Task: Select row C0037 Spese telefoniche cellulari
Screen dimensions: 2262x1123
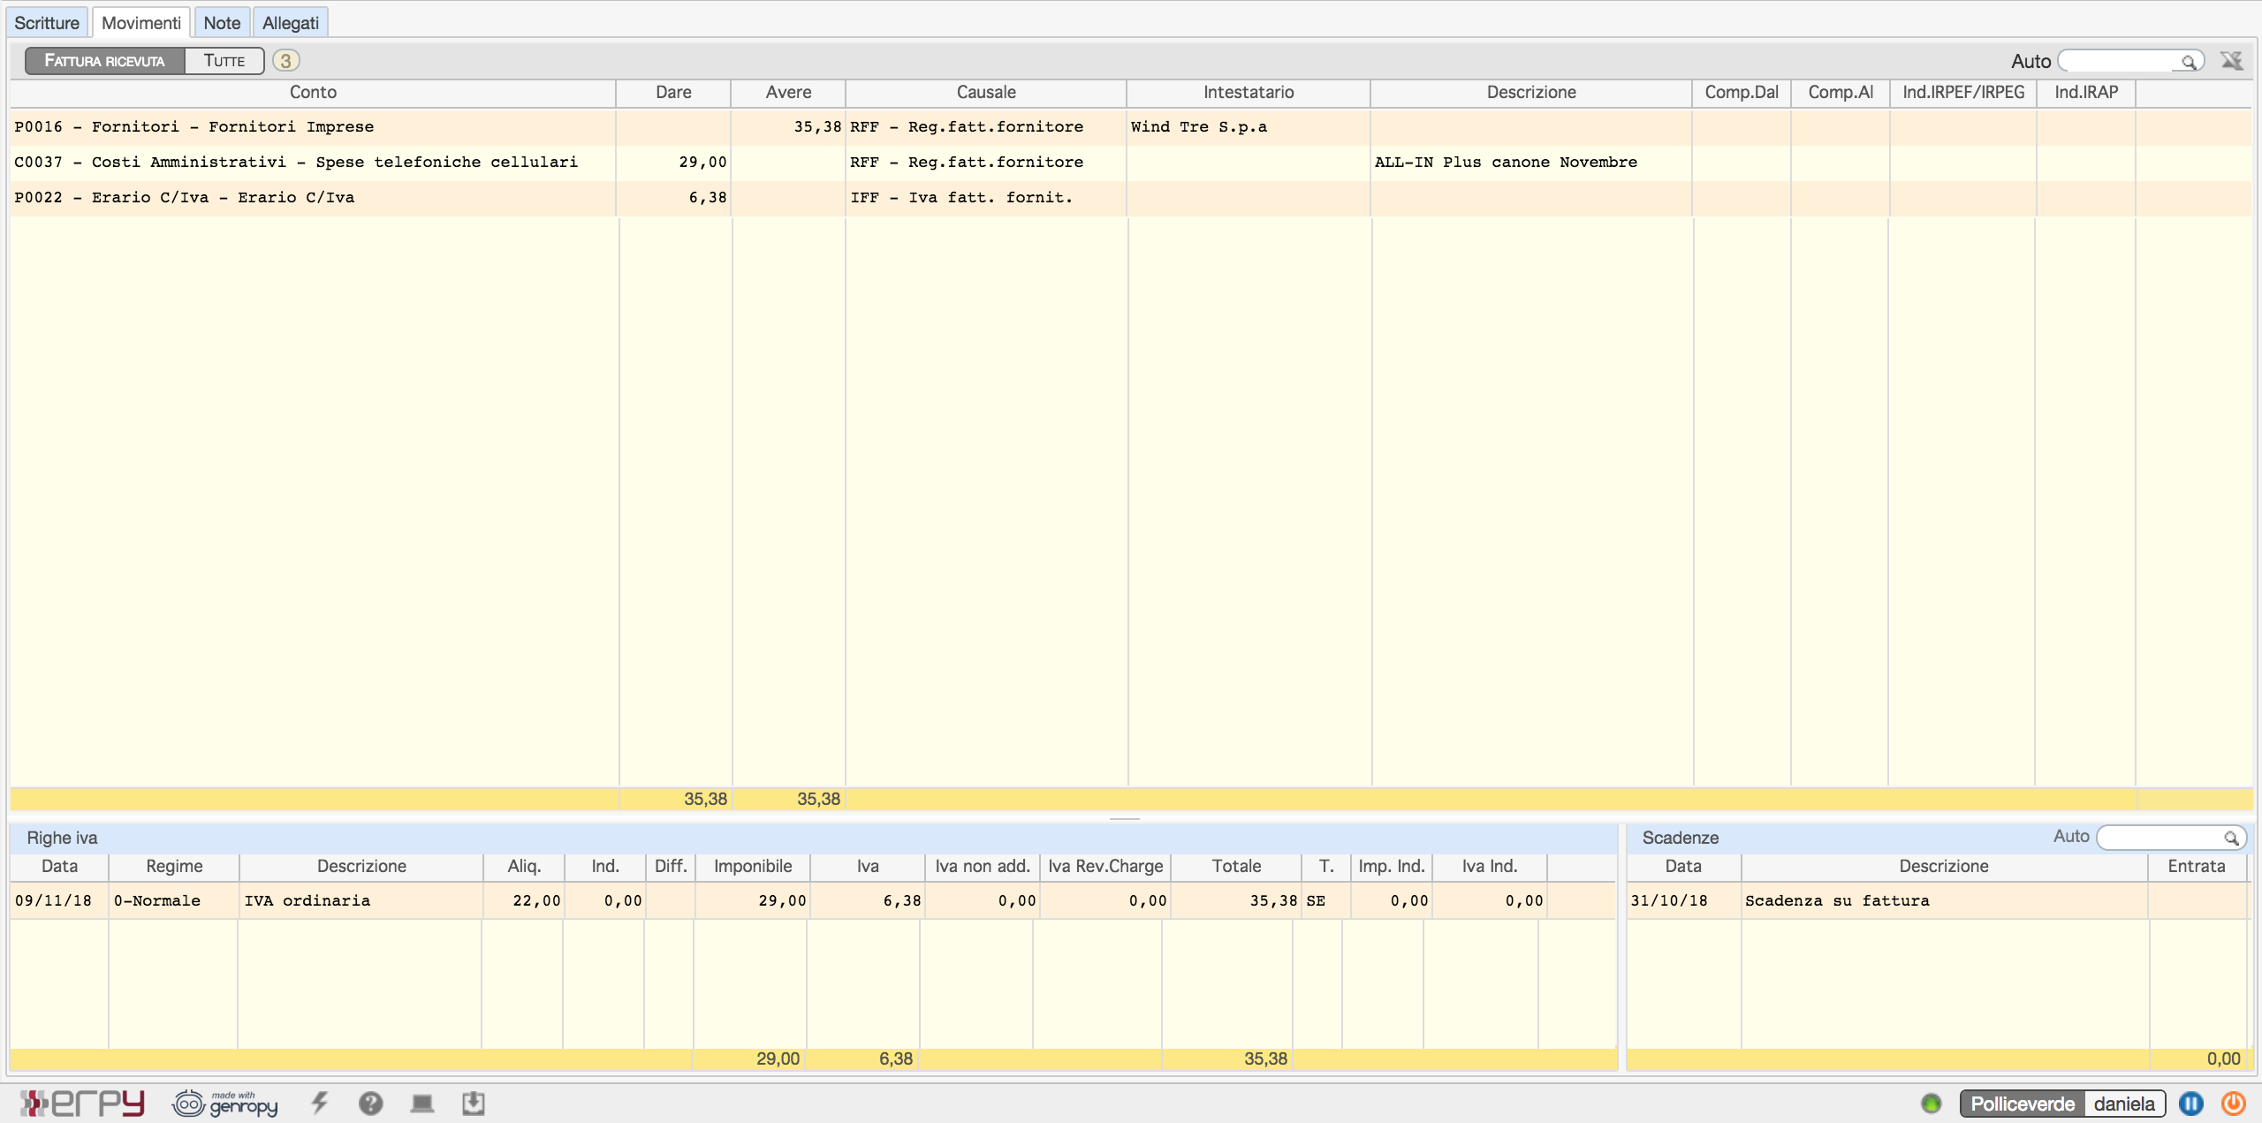Action: 1131,163
